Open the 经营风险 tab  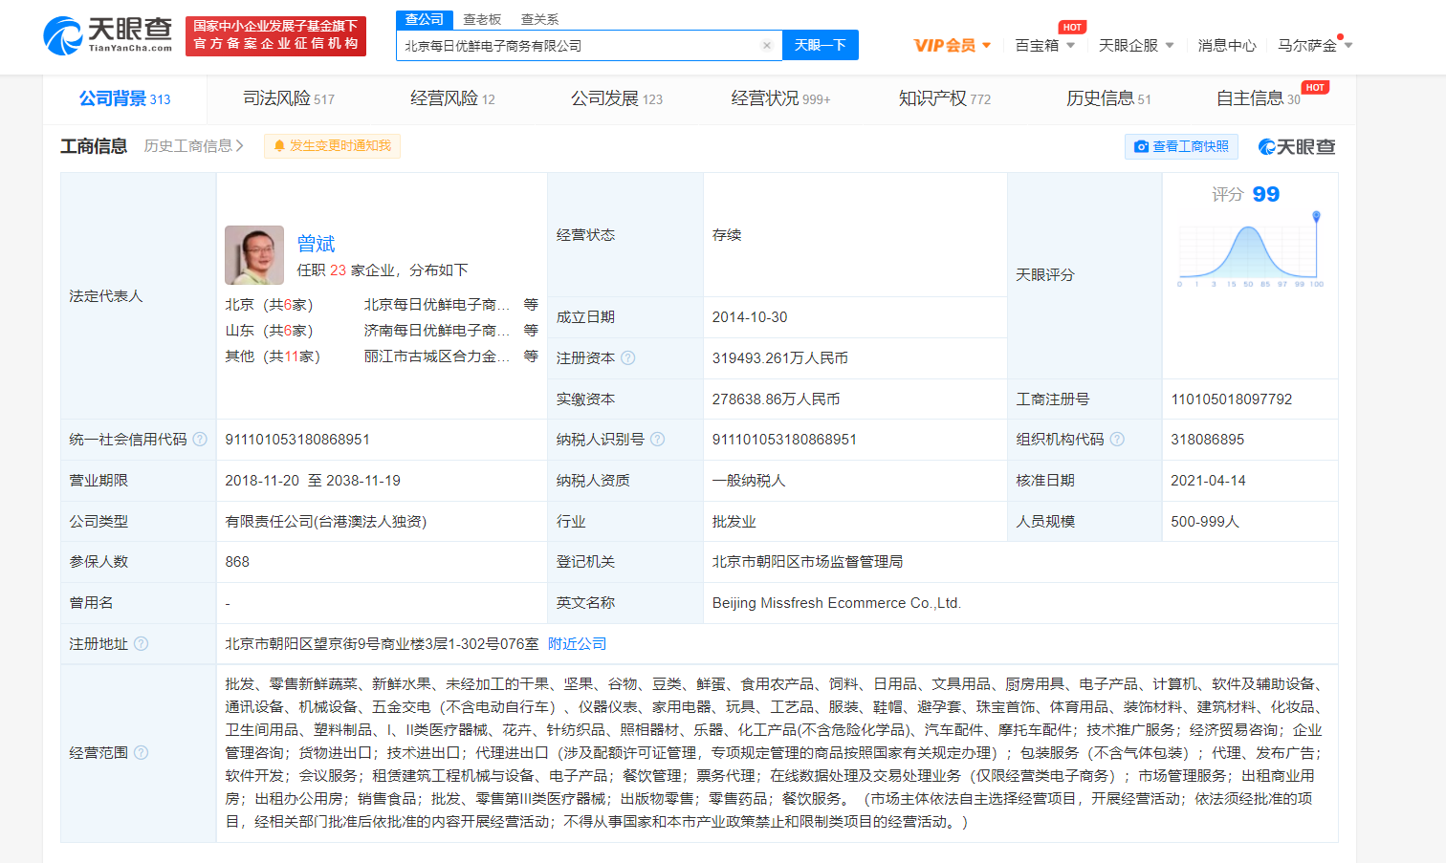coord(452,98)
